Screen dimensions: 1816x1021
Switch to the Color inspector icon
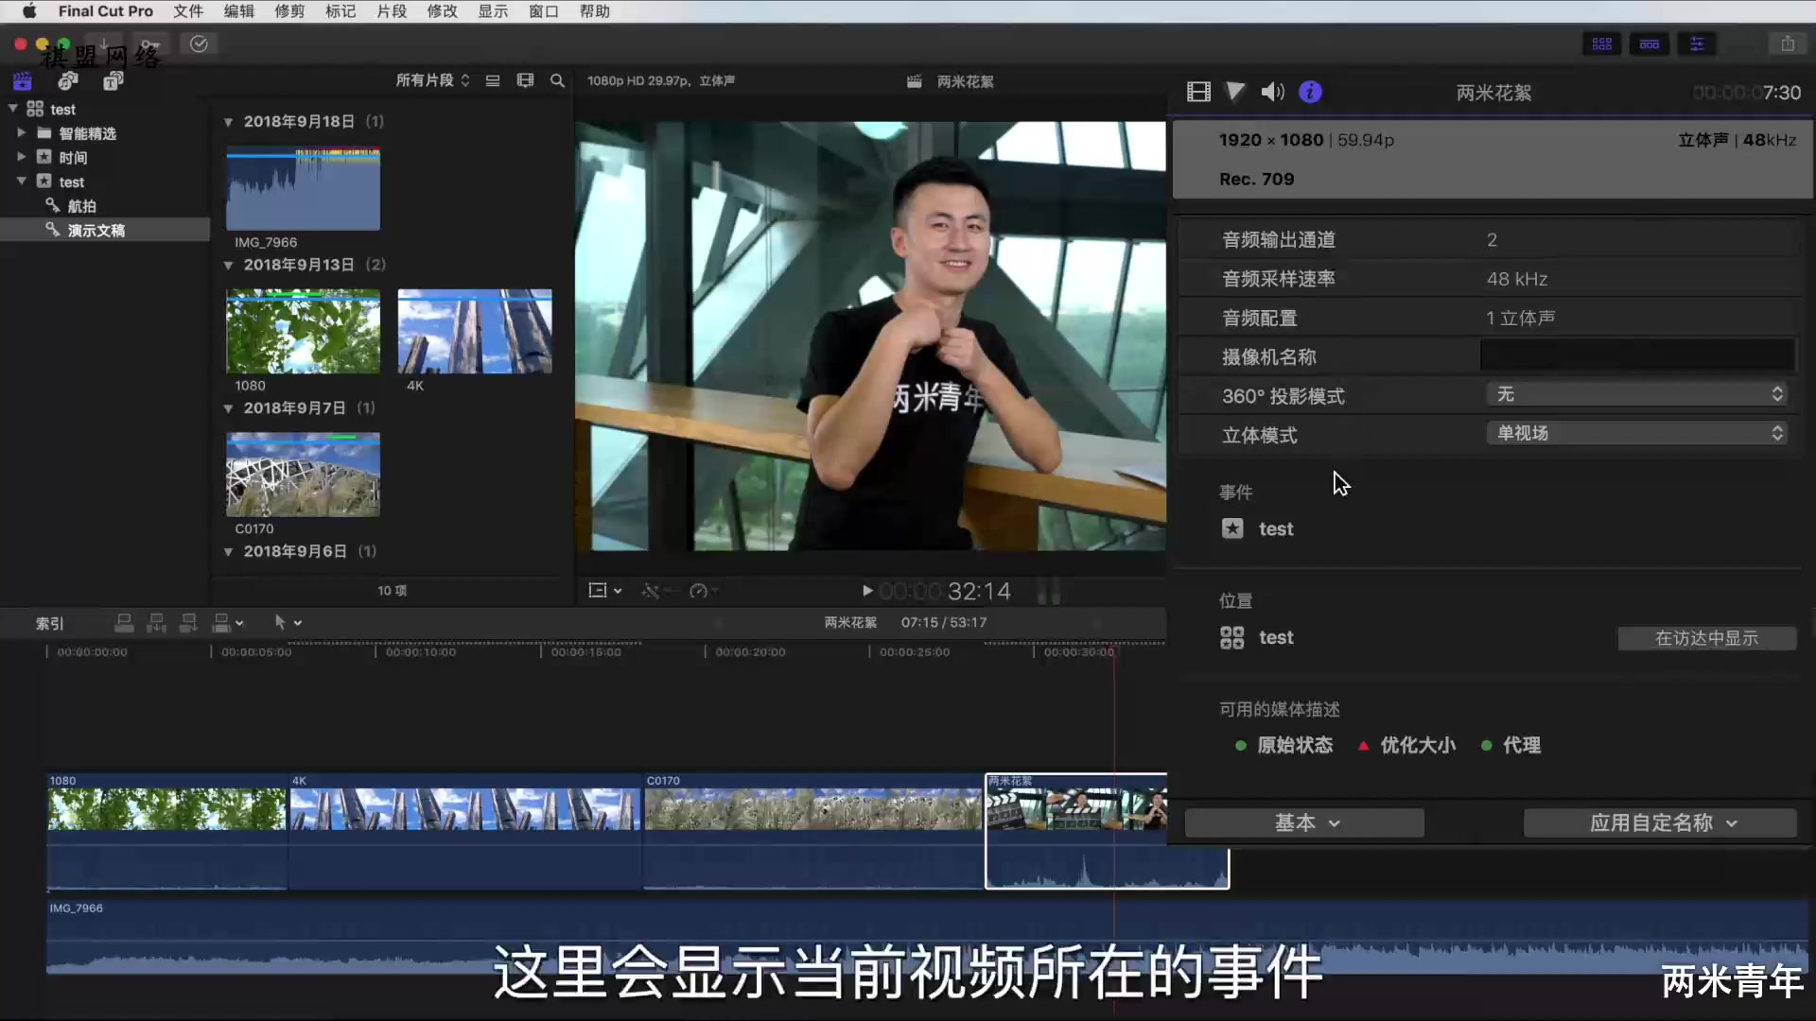pos(1235,92)
